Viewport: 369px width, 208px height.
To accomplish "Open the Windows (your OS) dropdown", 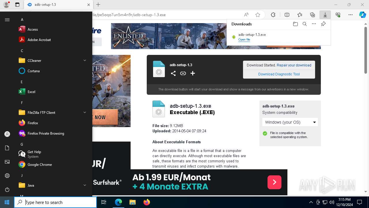I will click(290, 122).
